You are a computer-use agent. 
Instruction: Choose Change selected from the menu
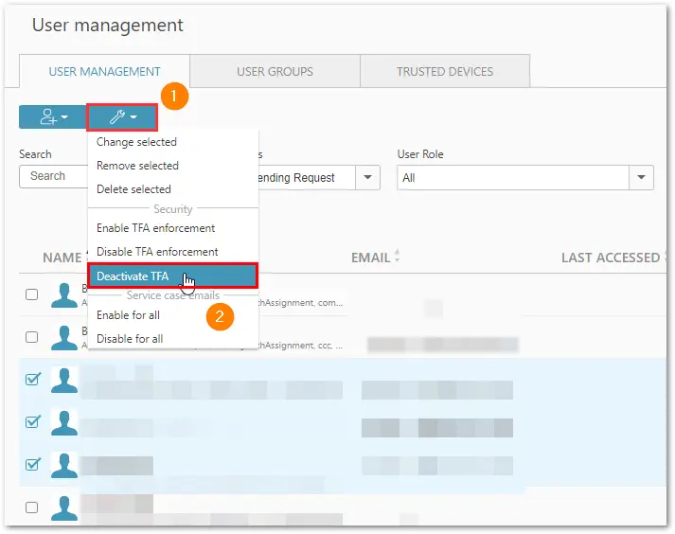tap(136, 142)
